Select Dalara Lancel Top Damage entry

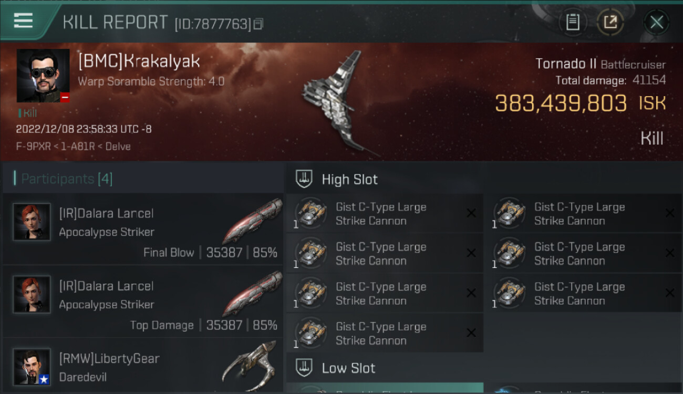coord(143,302)
